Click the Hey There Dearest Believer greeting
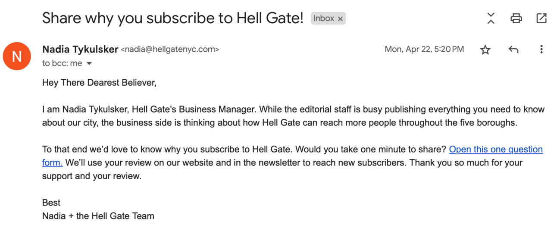557x231 pixels. 99,82
